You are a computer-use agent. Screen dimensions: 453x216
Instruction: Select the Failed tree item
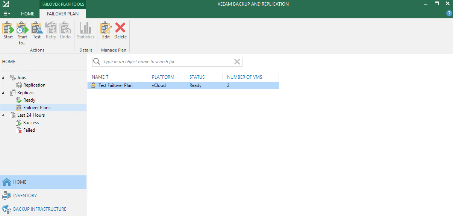coord(29,130)
